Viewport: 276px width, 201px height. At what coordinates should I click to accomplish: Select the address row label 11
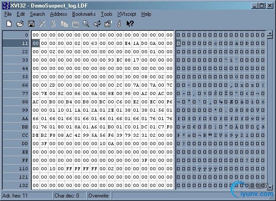coord(16,43)
